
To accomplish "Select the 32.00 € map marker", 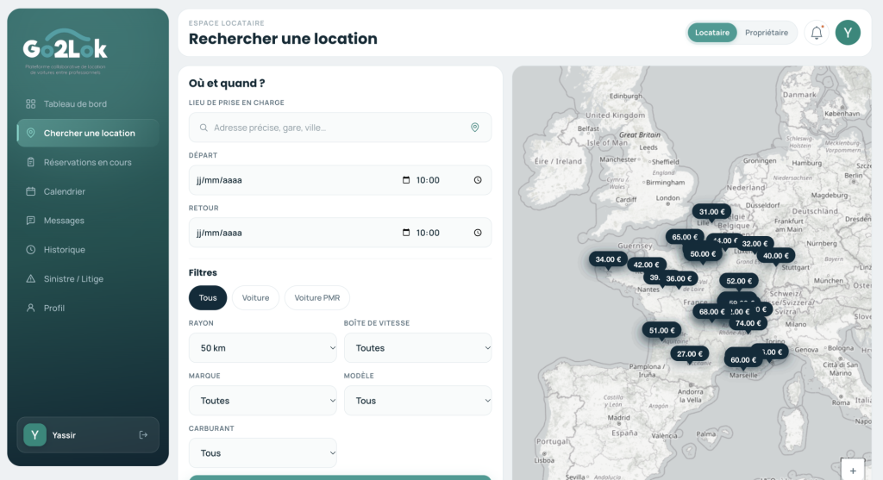I will [x=755, y=244].
